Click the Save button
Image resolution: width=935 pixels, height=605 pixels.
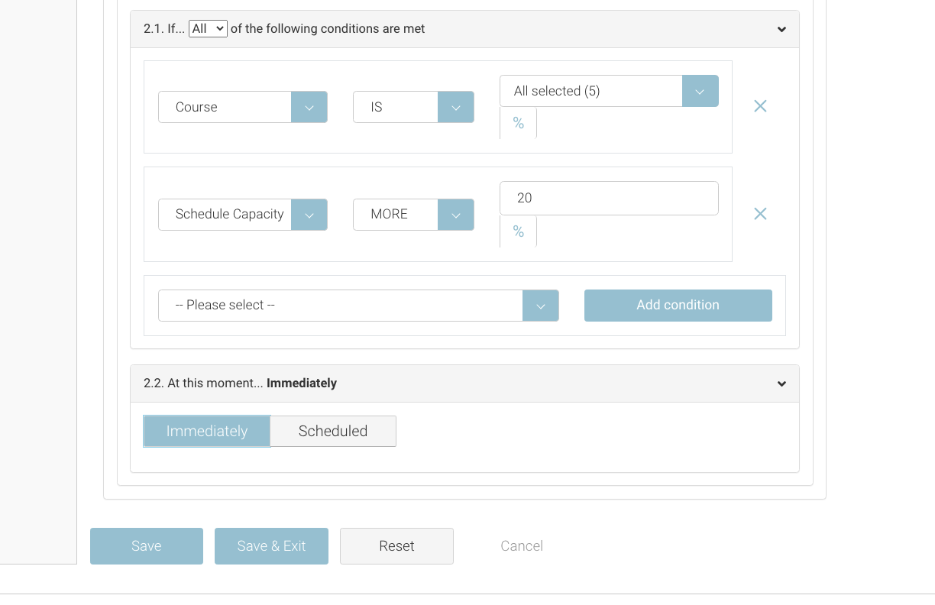pyautogui.click(x=147, y=546)
